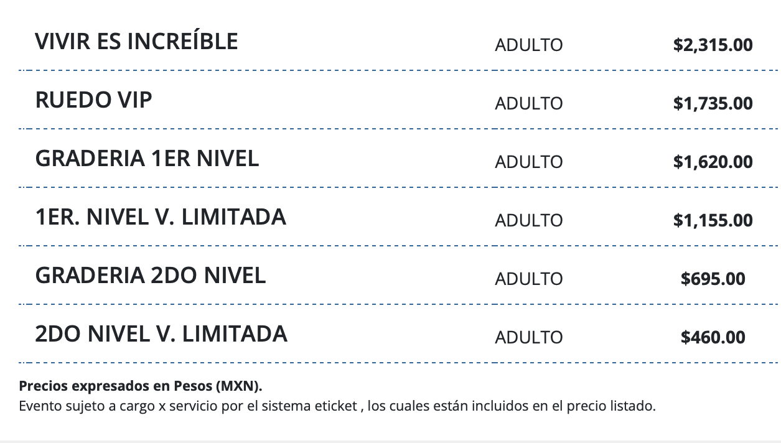Choose the 2DO NIVEL V. LIMITADA section
Viewport: 781px width, 443px height.
pos(161,334)
